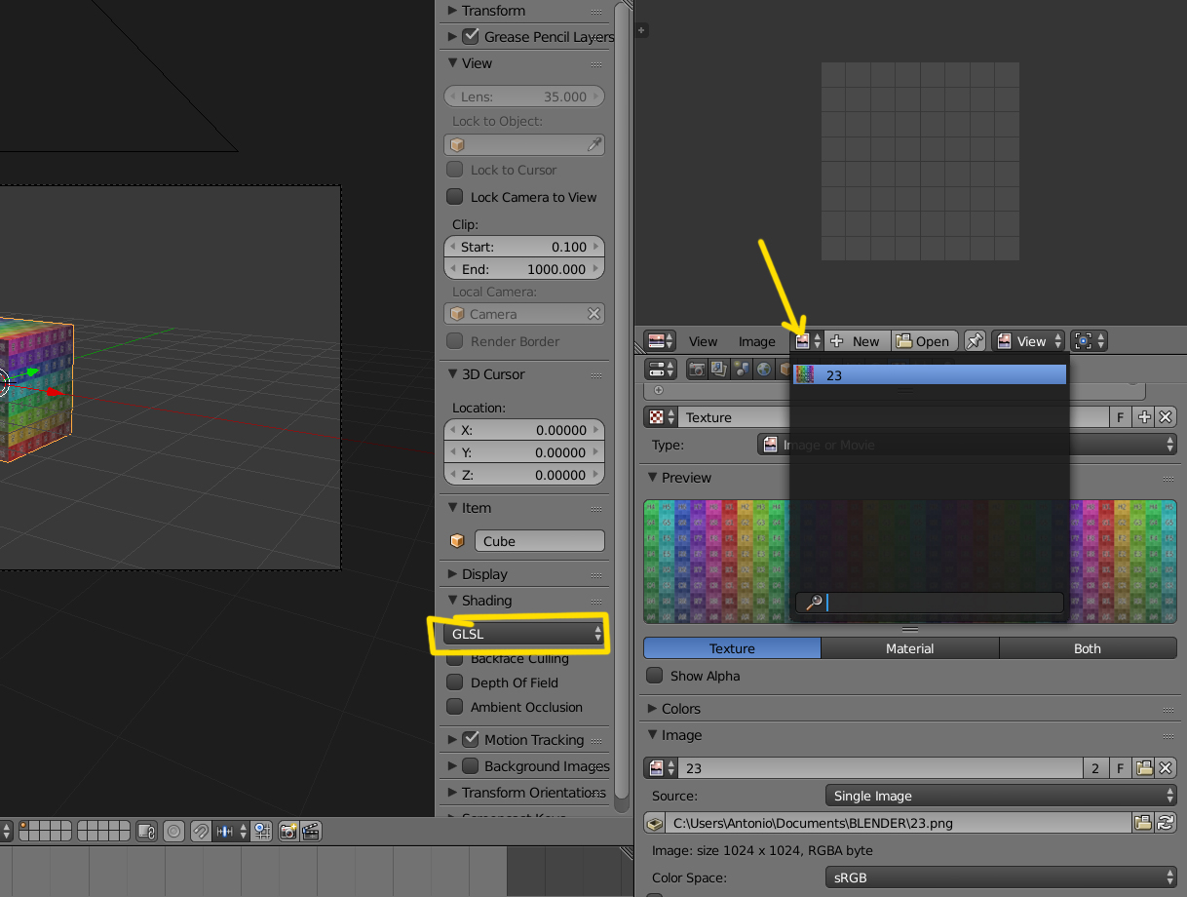The height and width of the screenshot is (897, 1187).
Task: Enable Lock Camera to View checkbox
Action: 454,197
